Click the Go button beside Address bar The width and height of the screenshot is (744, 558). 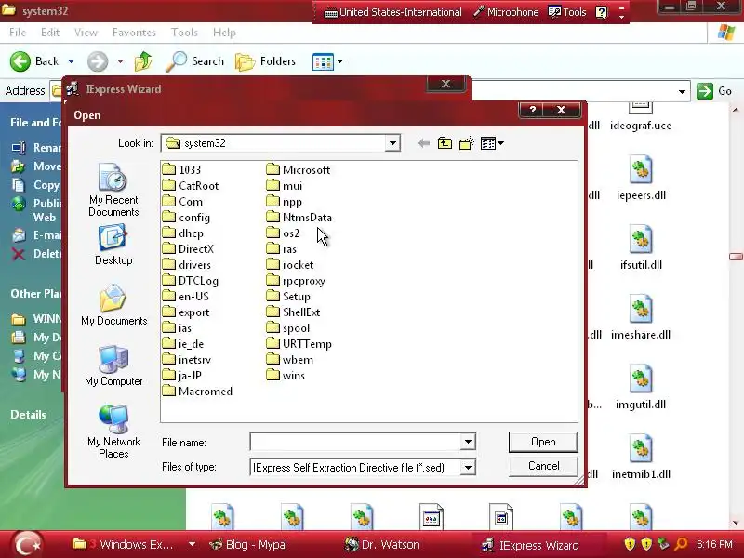click(x=715, y=91)
